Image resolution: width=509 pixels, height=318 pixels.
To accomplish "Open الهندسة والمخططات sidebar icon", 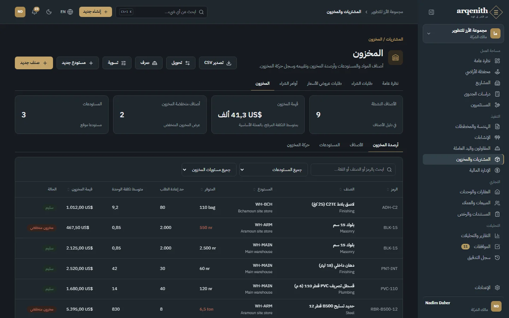I will [x=497, y=126].
